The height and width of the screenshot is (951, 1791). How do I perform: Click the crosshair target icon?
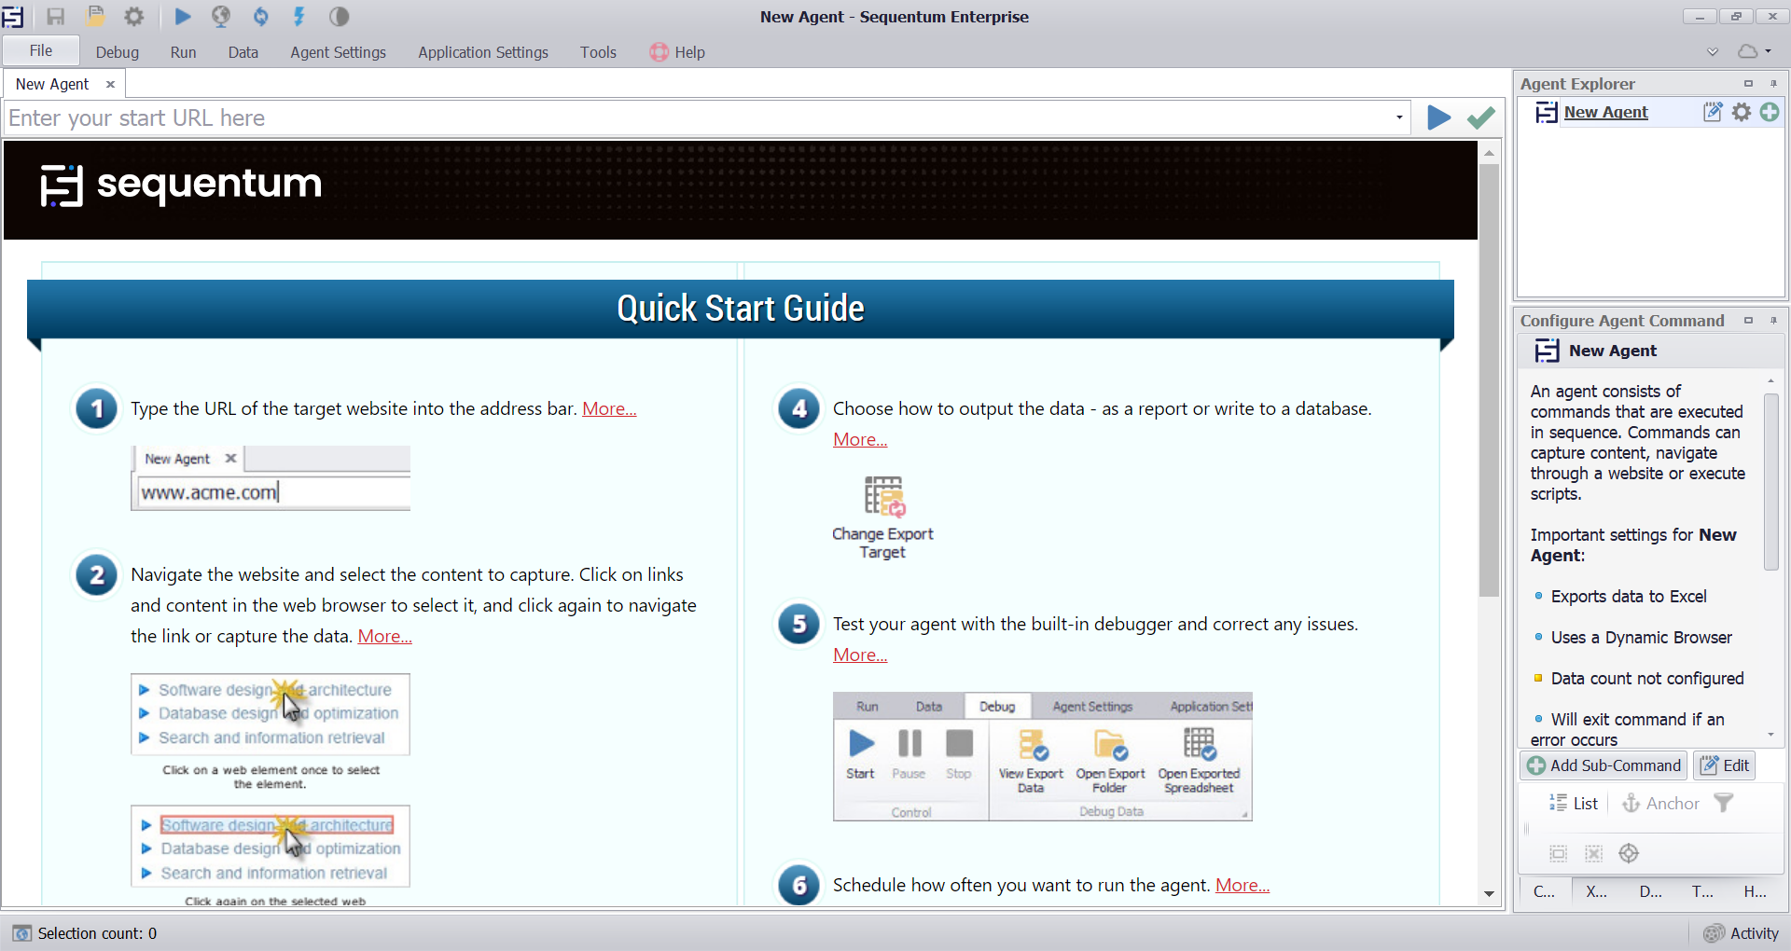(1629, 853)
